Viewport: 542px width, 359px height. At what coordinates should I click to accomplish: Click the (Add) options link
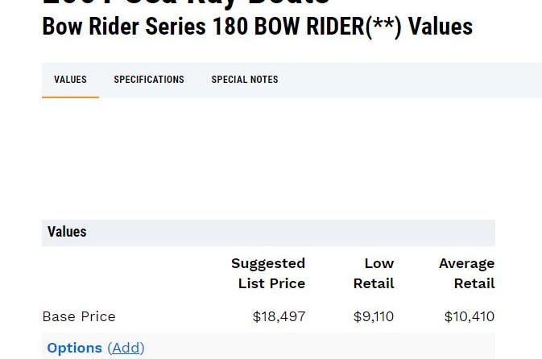pyautogui.click(x=126, y=348)
